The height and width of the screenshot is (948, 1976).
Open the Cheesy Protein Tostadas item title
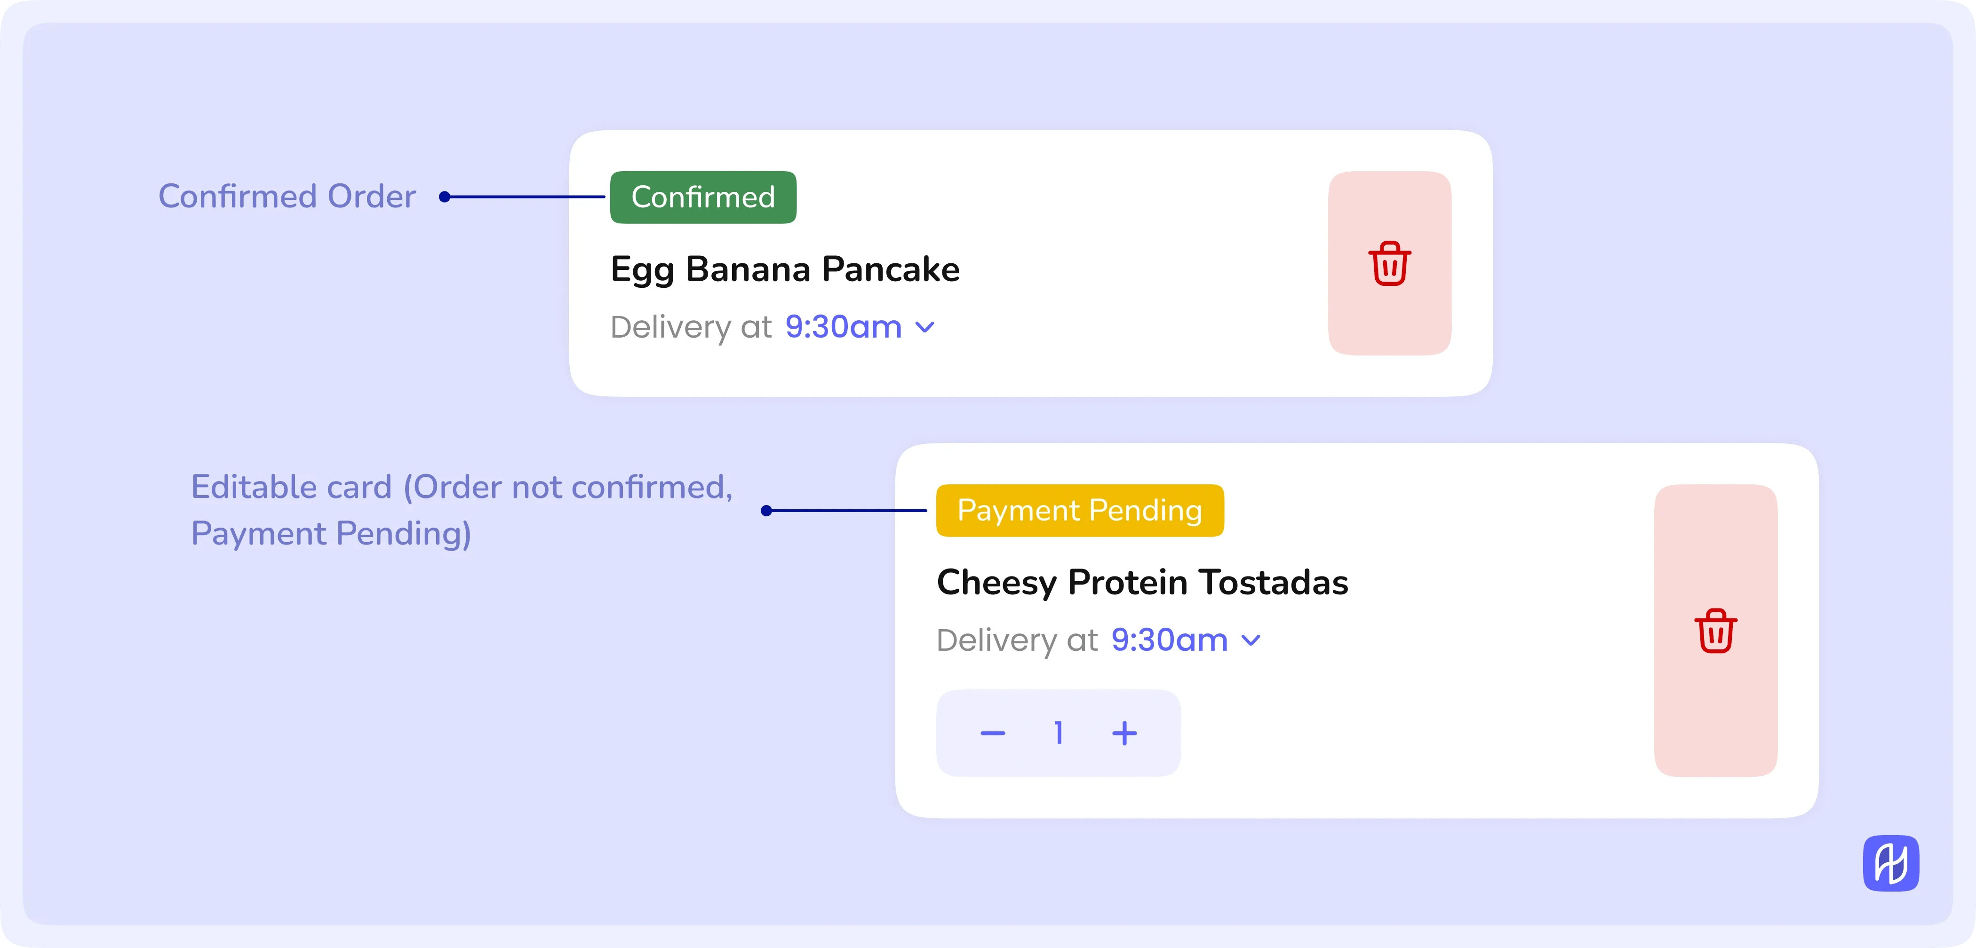click(x=1142, y=582)
